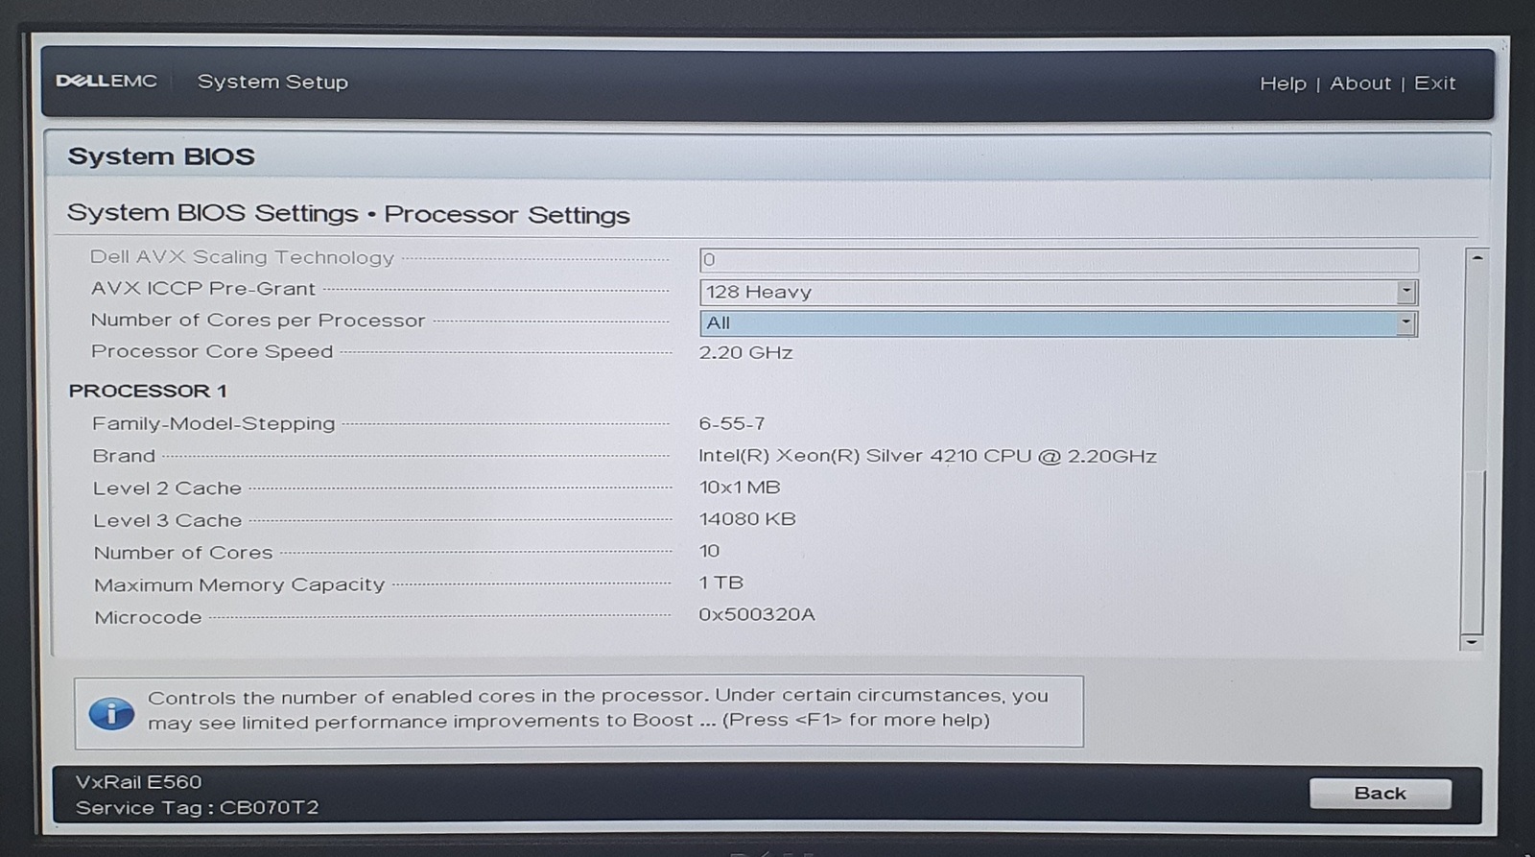This screenshot has width=1535, height=857.
Task: Click the System BIOS title
Action: [x=161, y=156]
